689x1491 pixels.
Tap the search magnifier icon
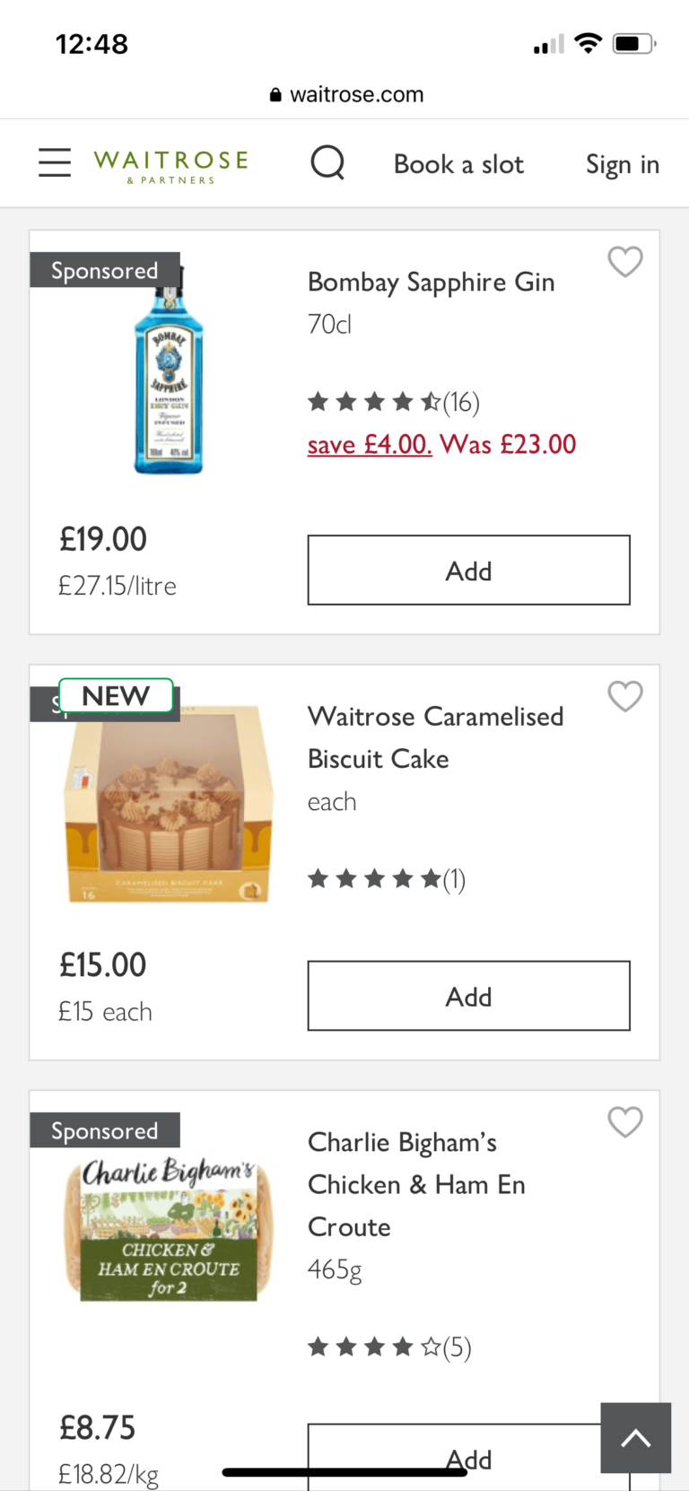tap(327, 162)
